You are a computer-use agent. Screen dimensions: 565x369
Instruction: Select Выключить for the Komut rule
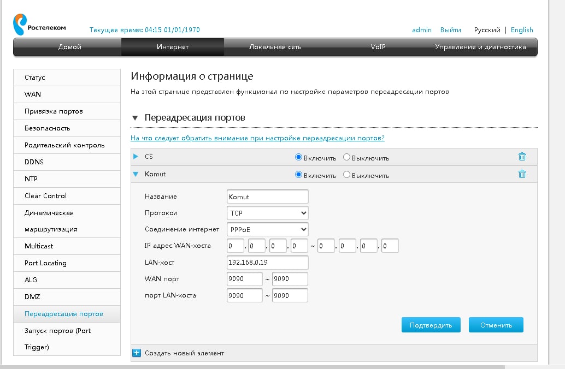pos(346,175)
